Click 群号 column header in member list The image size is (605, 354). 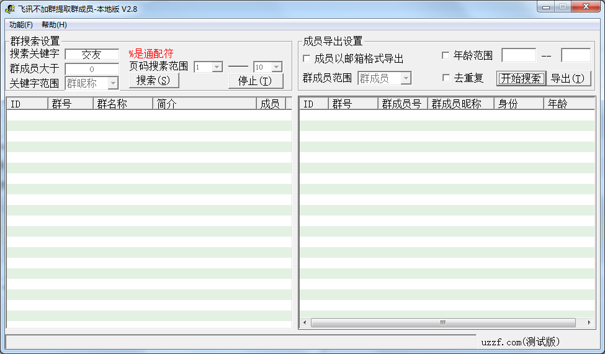[x=354, y=104]
